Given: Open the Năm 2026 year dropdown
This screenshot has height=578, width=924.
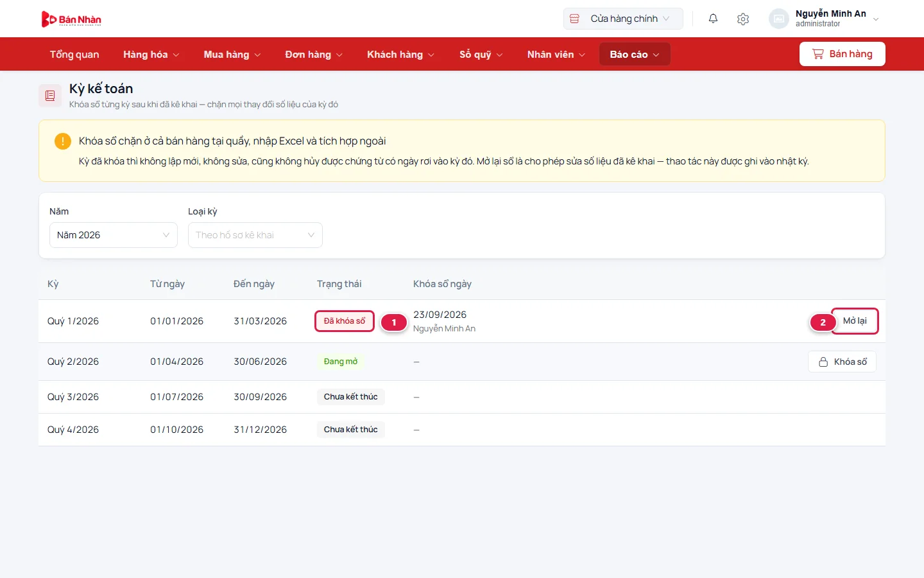Looking at the screenshot, I should (x=114, y=235).
